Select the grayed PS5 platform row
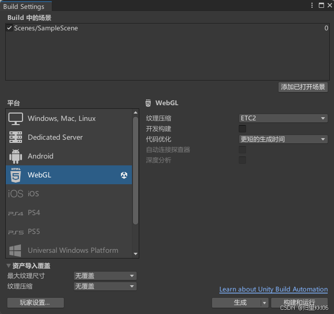Image resolution: width=334 pixels, height=314 pixels. tap(69, 231)
